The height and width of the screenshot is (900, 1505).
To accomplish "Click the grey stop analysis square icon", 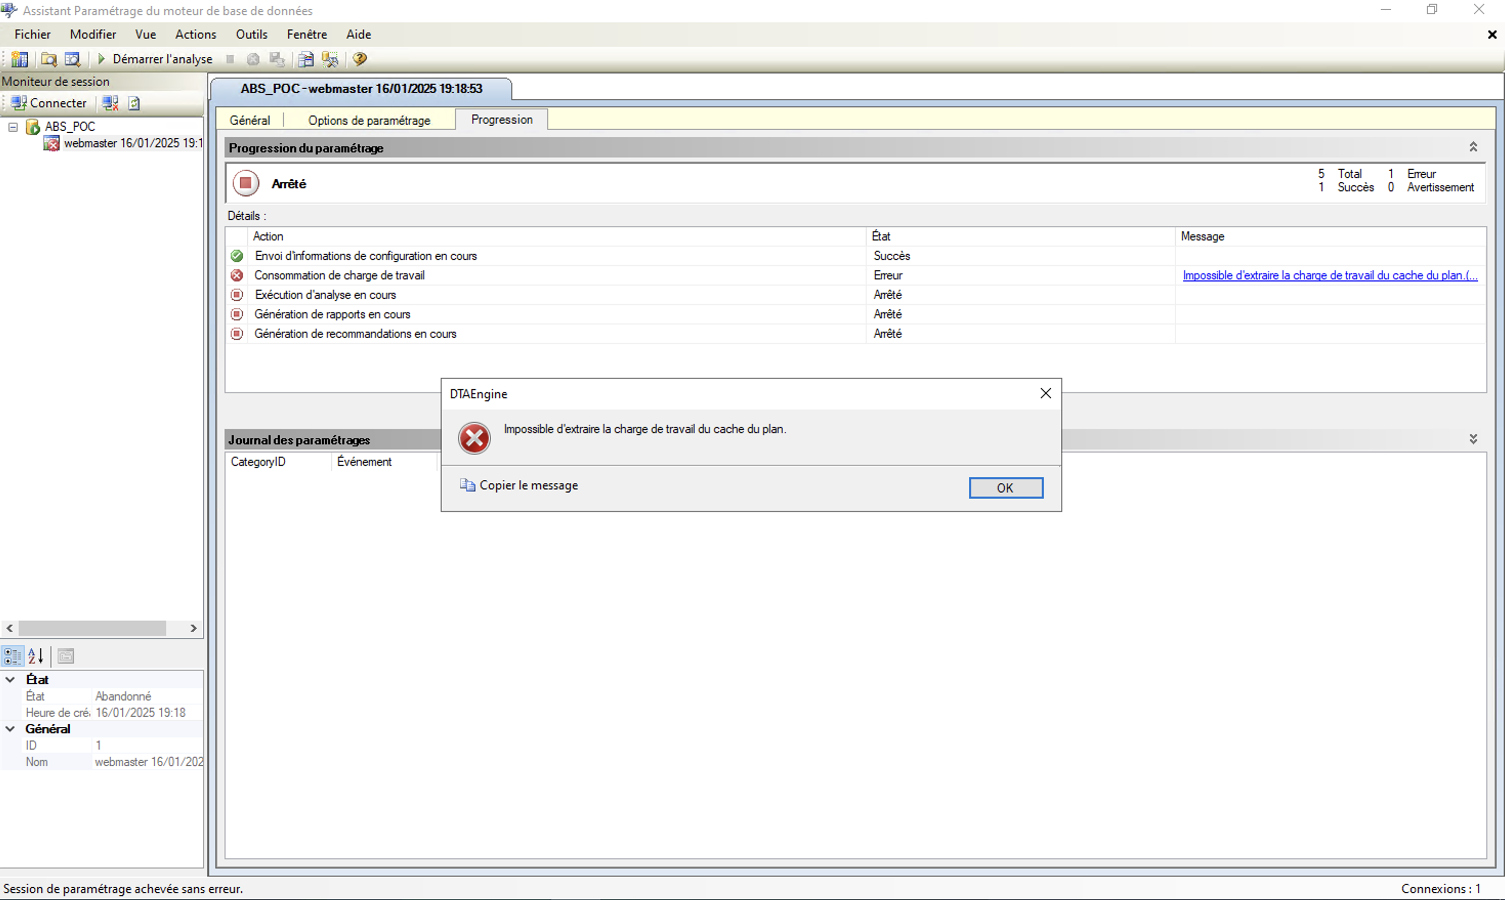I will coord(229,59).
